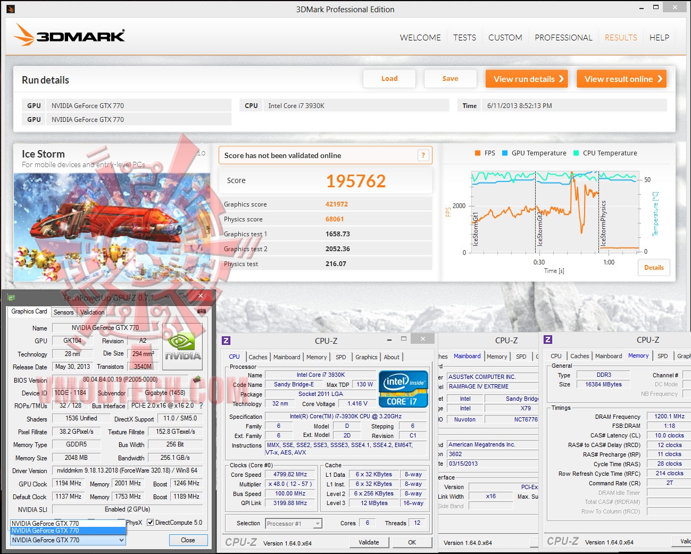Open the CUSTOM menu in 3DMark

(505, 38)
